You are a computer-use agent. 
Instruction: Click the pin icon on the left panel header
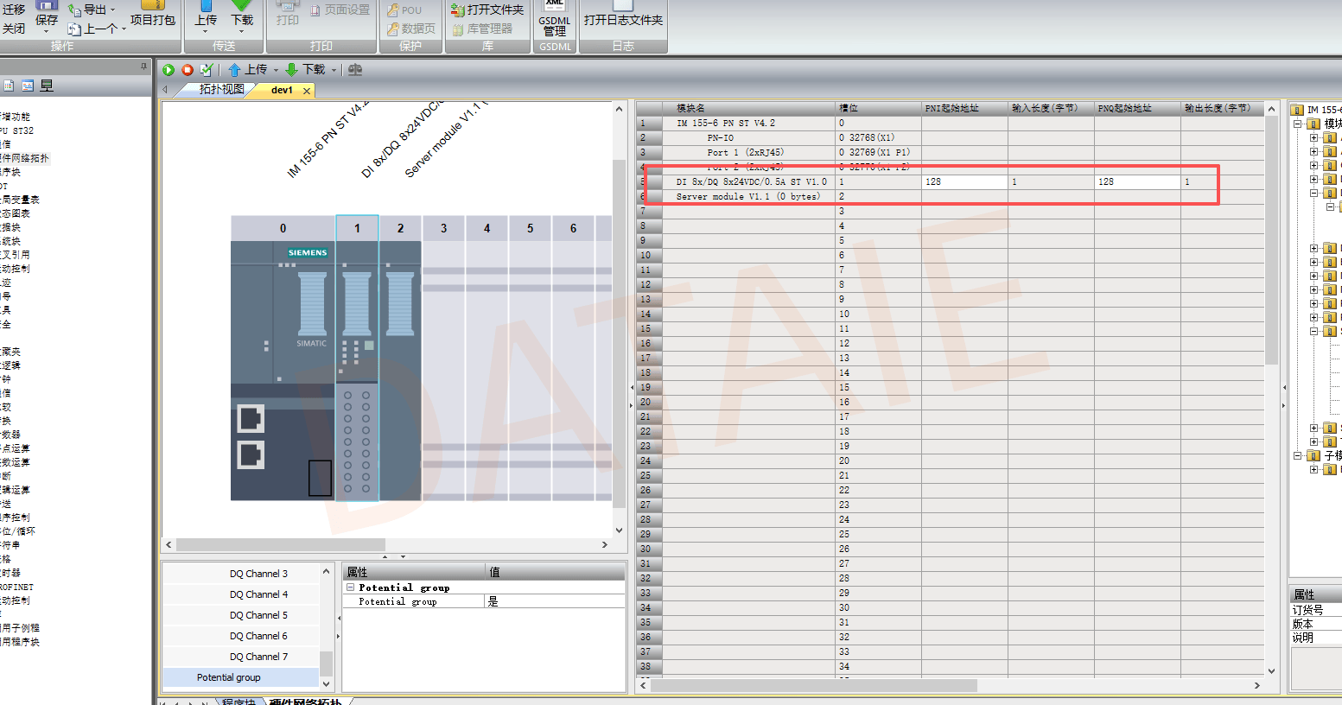[x=144, y=66]
